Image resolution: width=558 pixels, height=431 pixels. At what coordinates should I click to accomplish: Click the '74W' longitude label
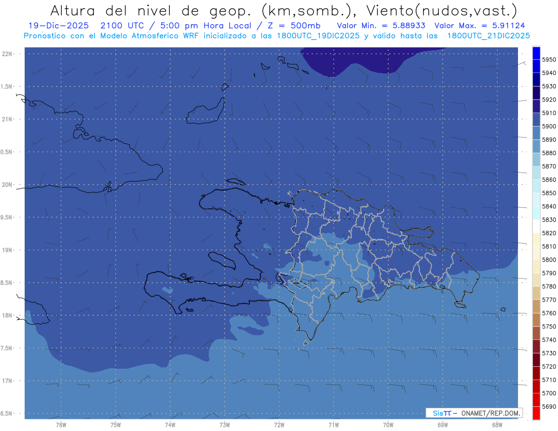[170, 424]
